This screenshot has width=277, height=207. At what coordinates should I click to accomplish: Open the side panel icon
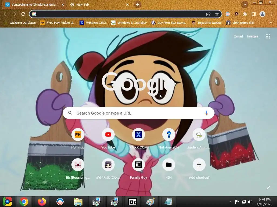tap(254, 14)
